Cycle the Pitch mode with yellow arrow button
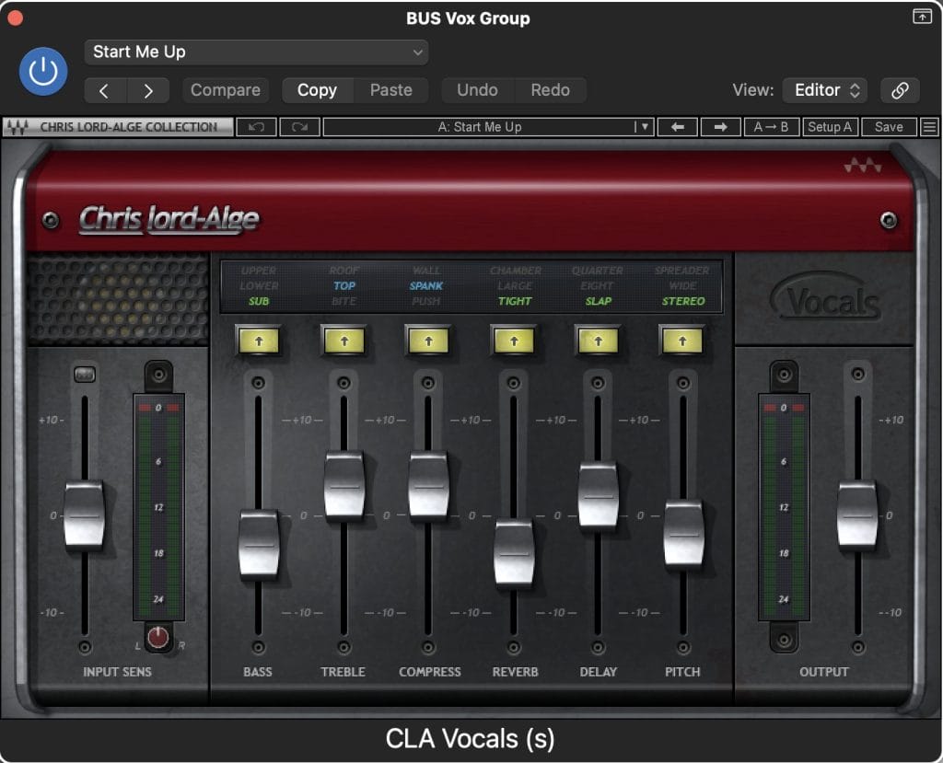 [x=682, y=341]
